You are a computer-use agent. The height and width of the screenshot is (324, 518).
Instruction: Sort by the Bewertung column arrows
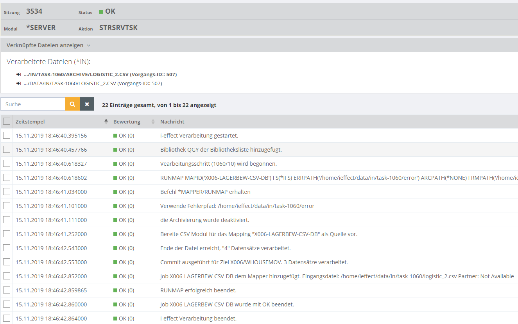(x=153, y=122)
